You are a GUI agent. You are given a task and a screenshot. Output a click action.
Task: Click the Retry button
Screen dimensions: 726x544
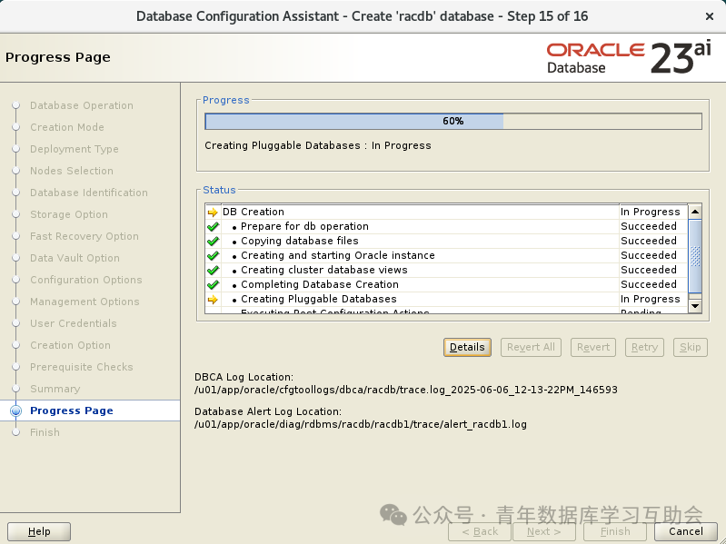[644, 348]
